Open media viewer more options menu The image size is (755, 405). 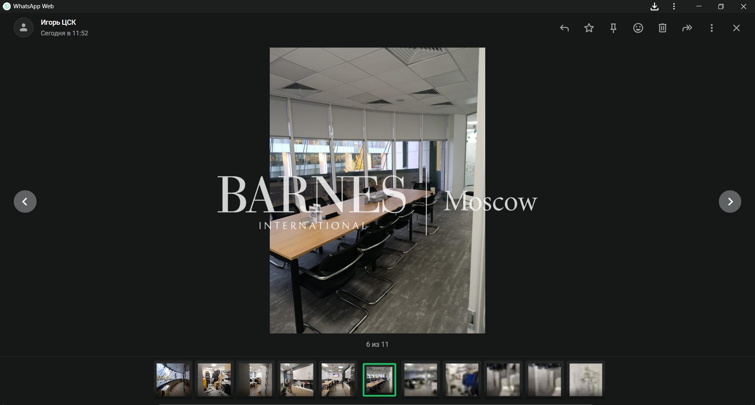pyautogui.click(x=712, y=28)
